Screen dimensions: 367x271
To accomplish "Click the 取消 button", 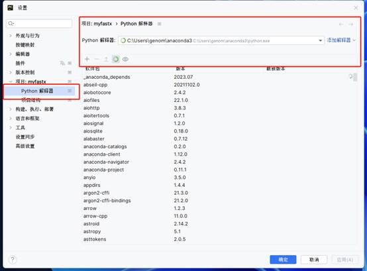I will pyautogui.click(x=314, y=260).
